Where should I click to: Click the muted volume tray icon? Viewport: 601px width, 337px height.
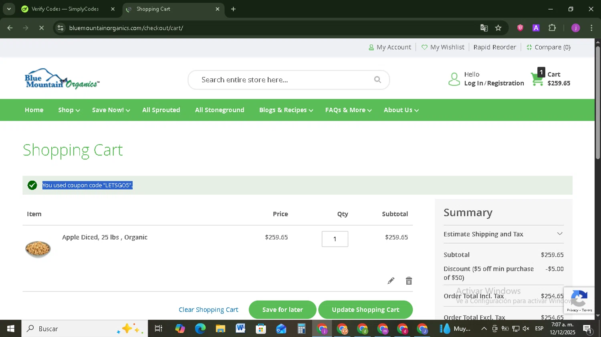(x=526, y=329)
